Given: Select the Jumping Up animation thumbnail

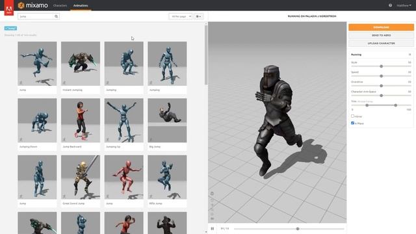Looking at the screenshot, I should 124,120.
